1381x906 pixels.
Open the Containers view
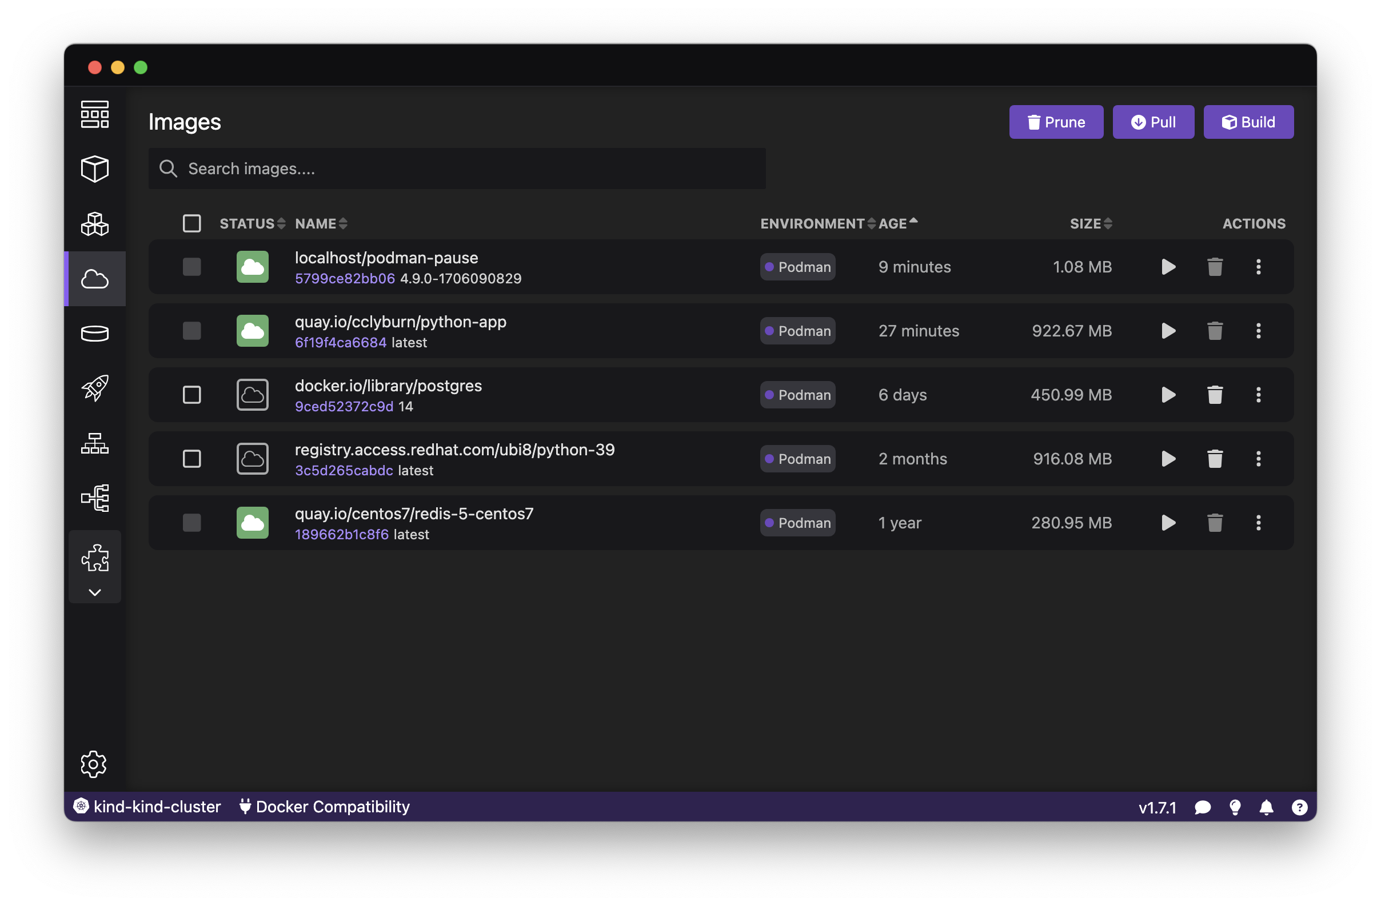tap(94, 169)
